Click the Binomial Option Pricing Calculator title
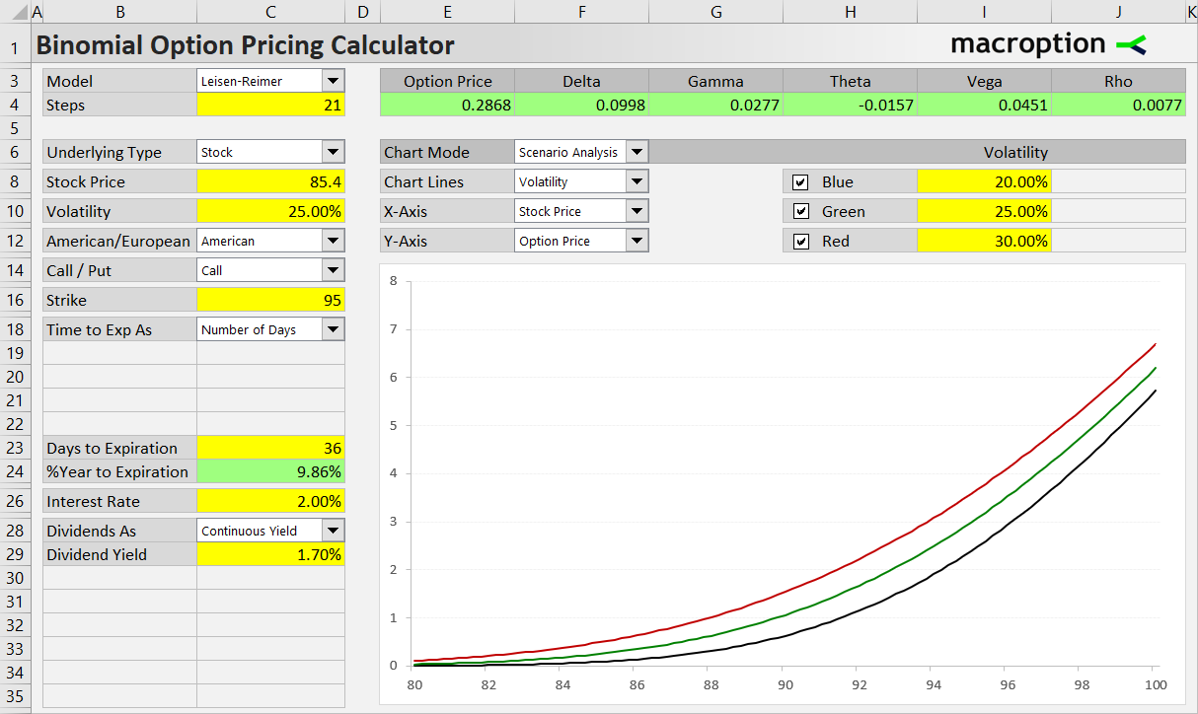 [x=245, y=45]
